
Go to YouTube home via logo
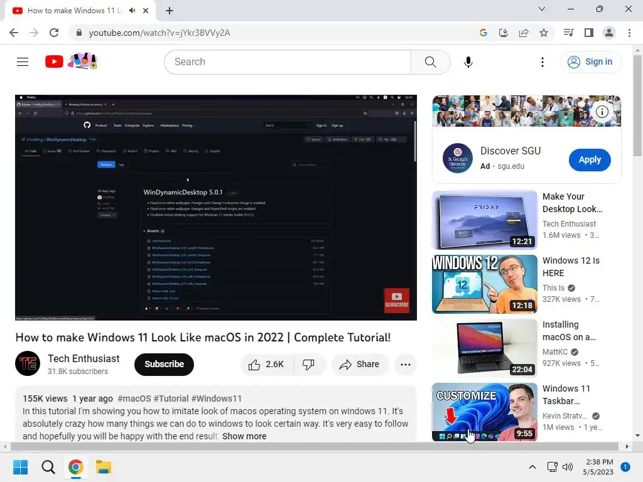(71, 62)
